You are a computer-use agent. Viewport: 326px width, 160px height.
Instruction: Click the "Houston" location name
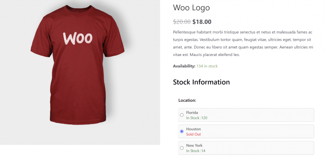[193, 129]
